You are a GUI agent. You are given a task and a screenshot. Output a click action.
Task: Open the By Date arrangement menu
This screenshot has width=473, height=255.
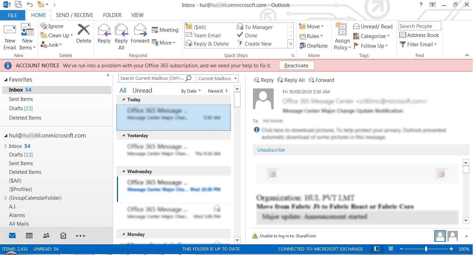click(x=191, y=91)
